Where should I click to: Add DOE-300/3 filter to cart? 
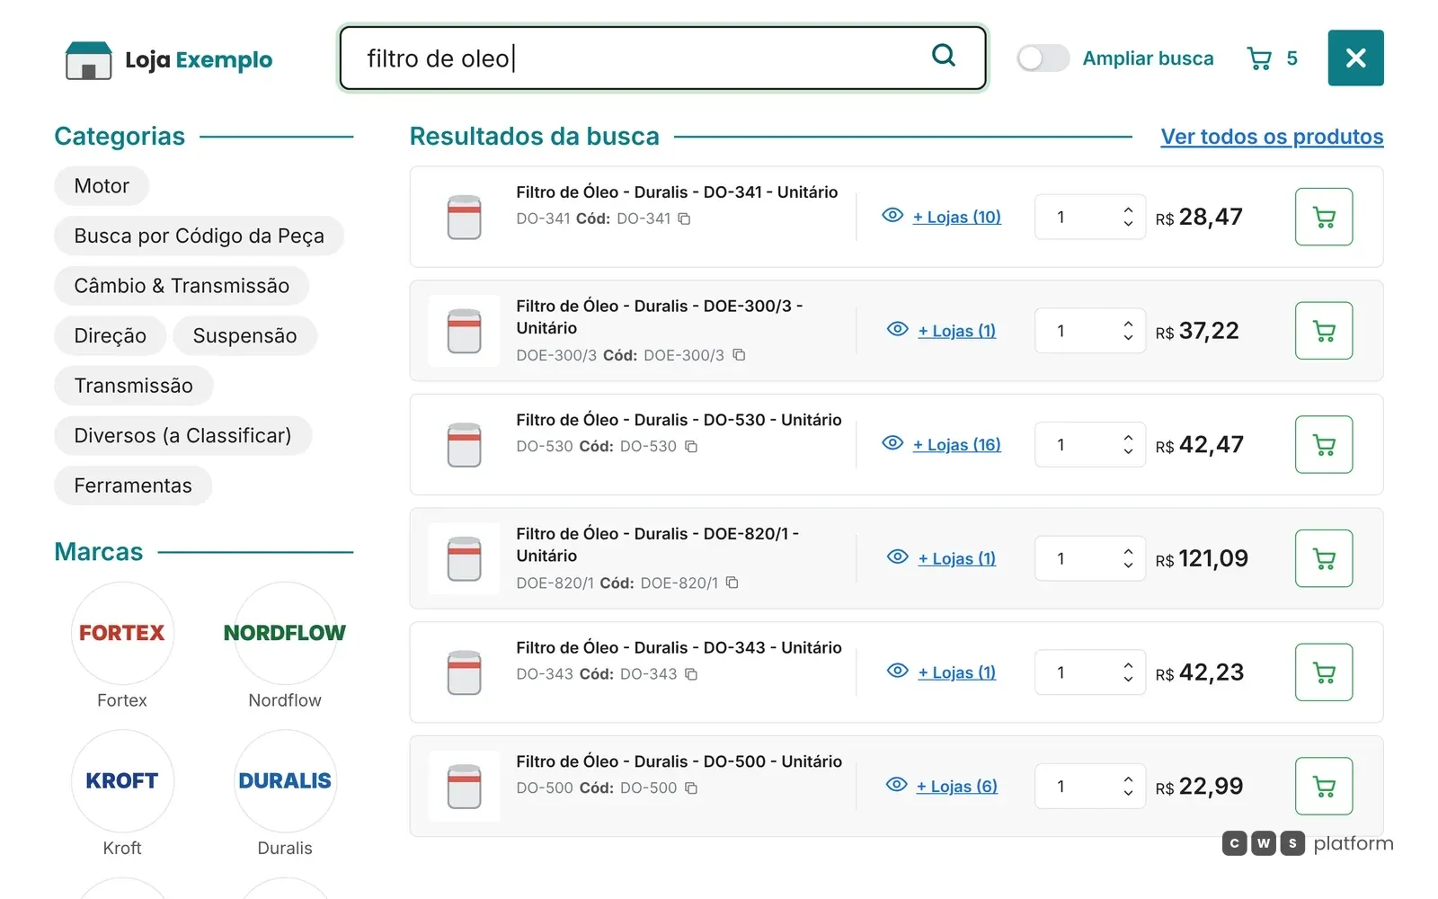(x=1323, y=331)
